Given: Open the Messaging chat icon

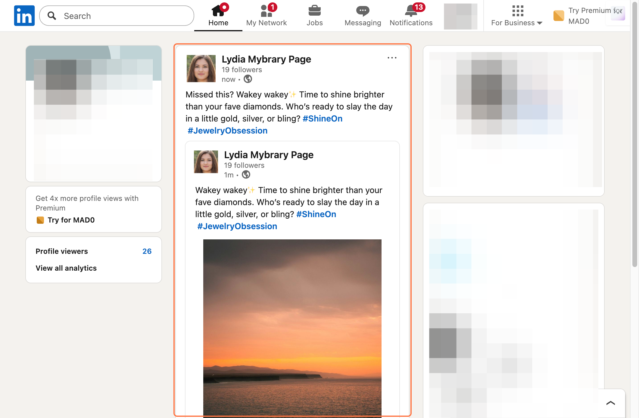Looking at the screenshot, I should coord(363,11).
